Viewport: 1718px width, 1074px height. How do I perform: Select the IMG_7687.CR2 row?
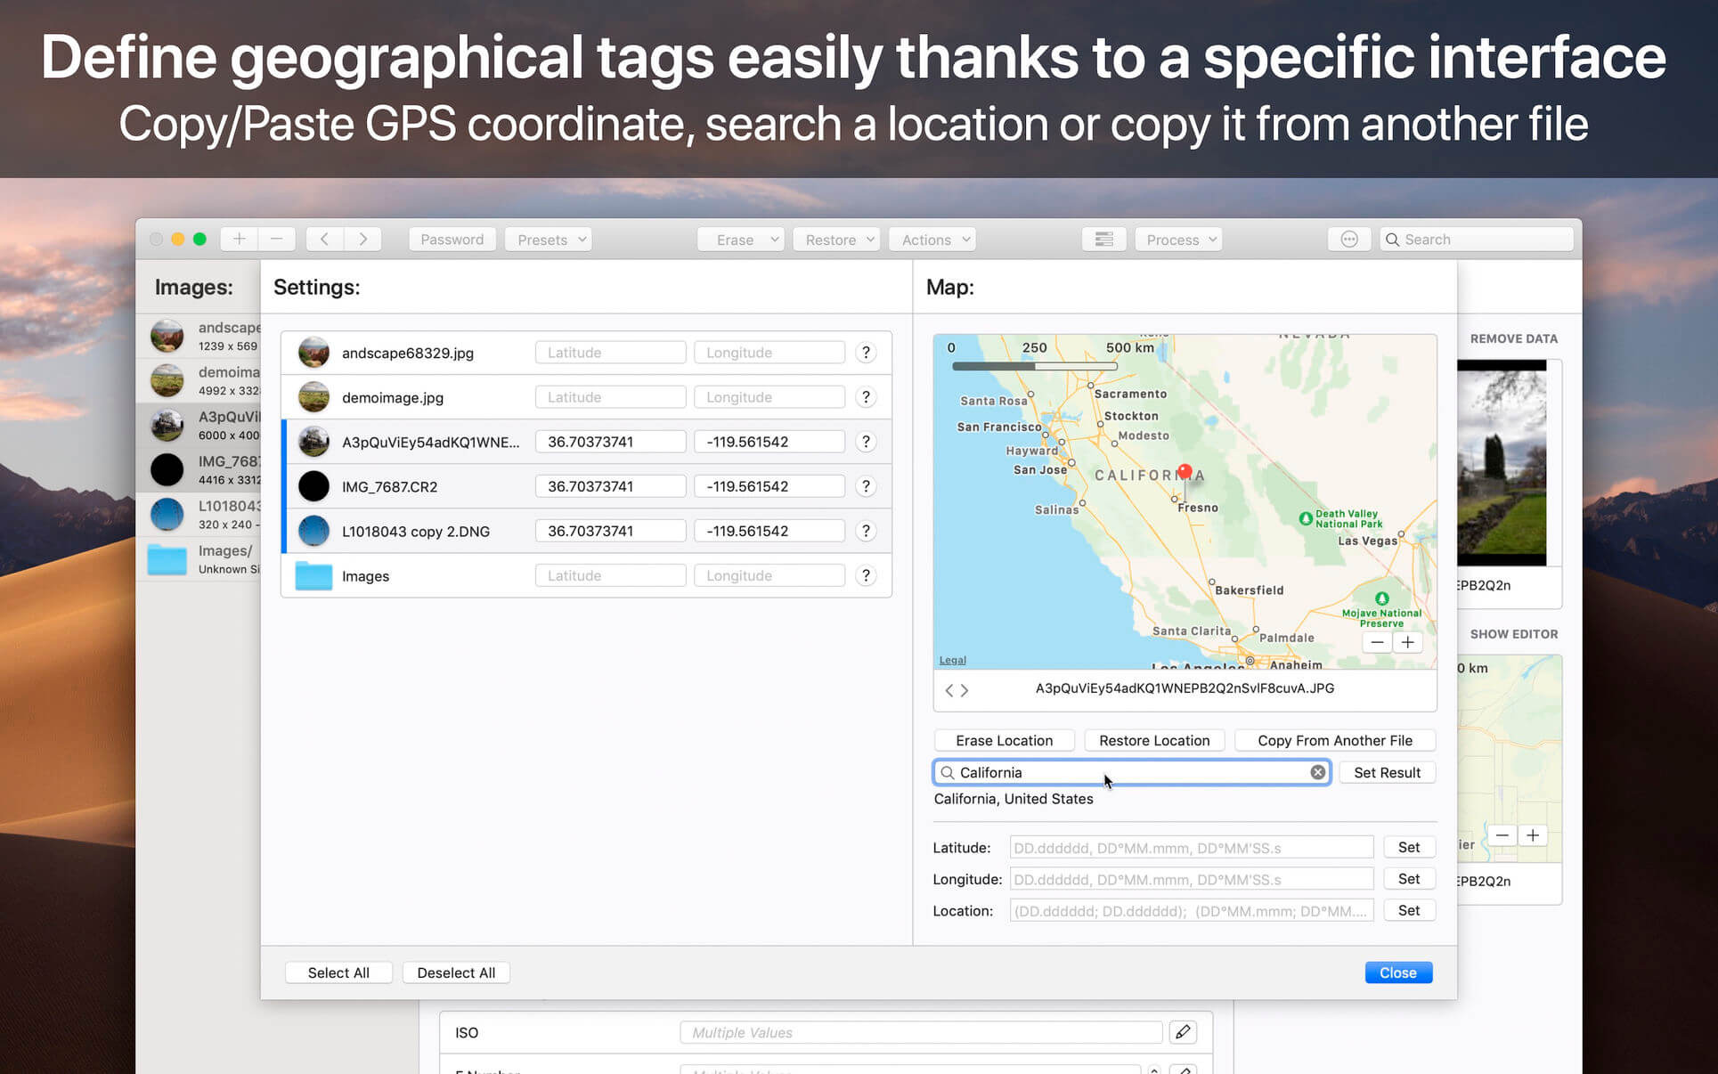pos(389,486)
